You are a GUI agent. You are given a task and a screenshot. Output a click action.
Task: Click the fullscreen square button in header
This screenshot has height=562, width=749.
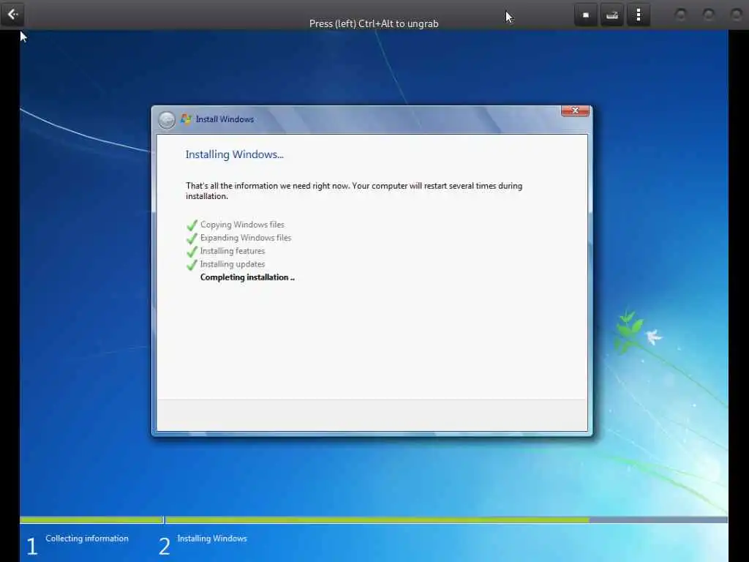pyautogui.click(x=586, y=15)
